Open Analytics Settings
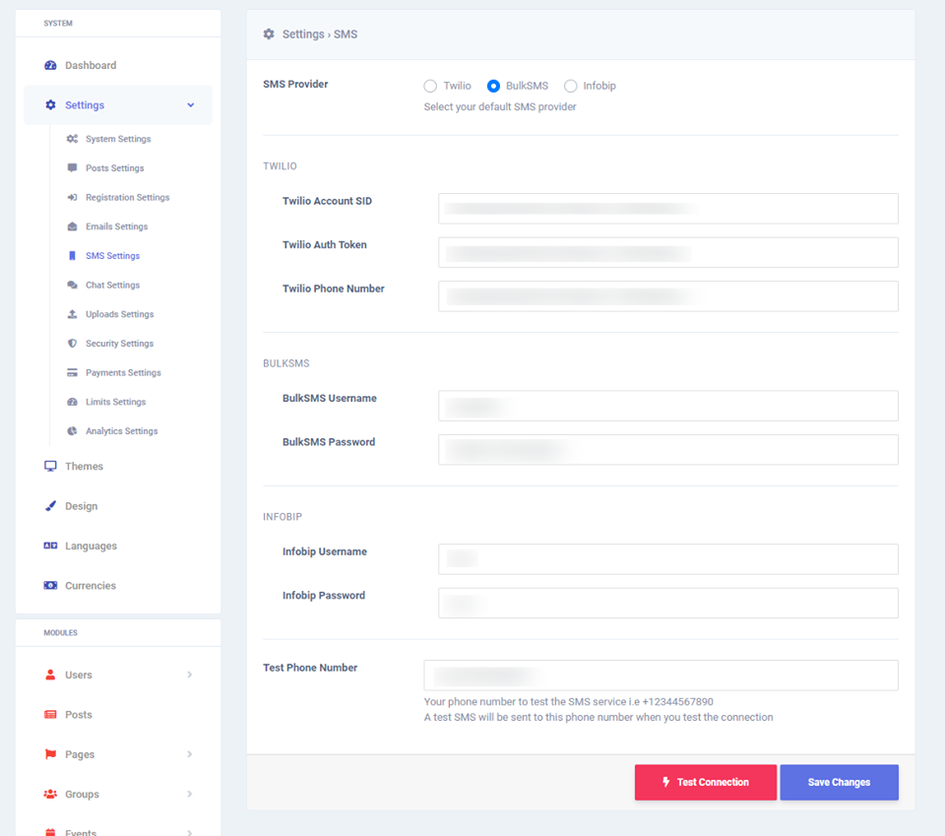This screenshot has height=836, width=945. click(x=121, y=431)
